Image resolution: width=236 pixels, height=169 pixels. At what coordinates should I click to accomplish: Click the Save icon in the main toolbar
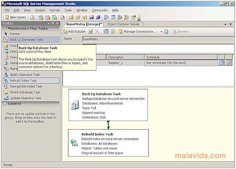(92, 17)
